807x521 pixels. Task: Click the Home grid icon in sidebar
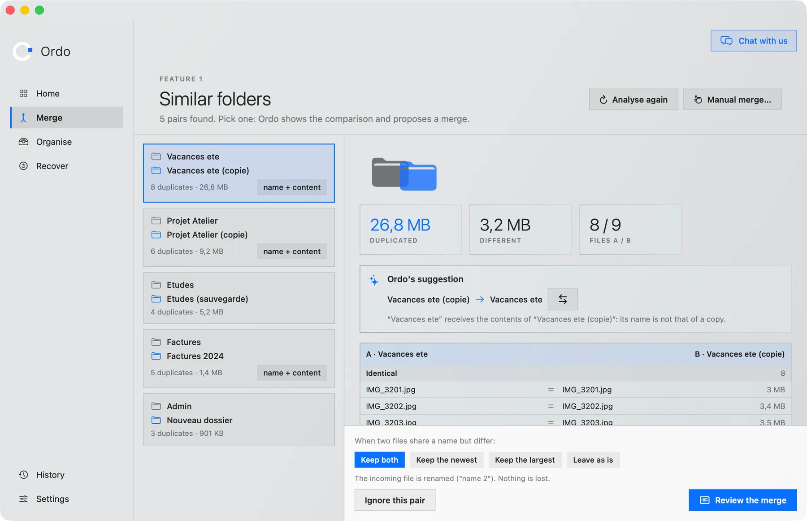(x=23, y=93)
